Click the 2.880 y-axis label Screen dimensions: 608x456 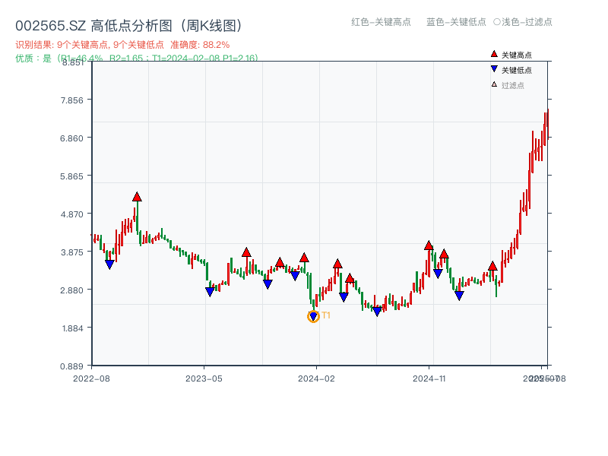click(71, 290)
